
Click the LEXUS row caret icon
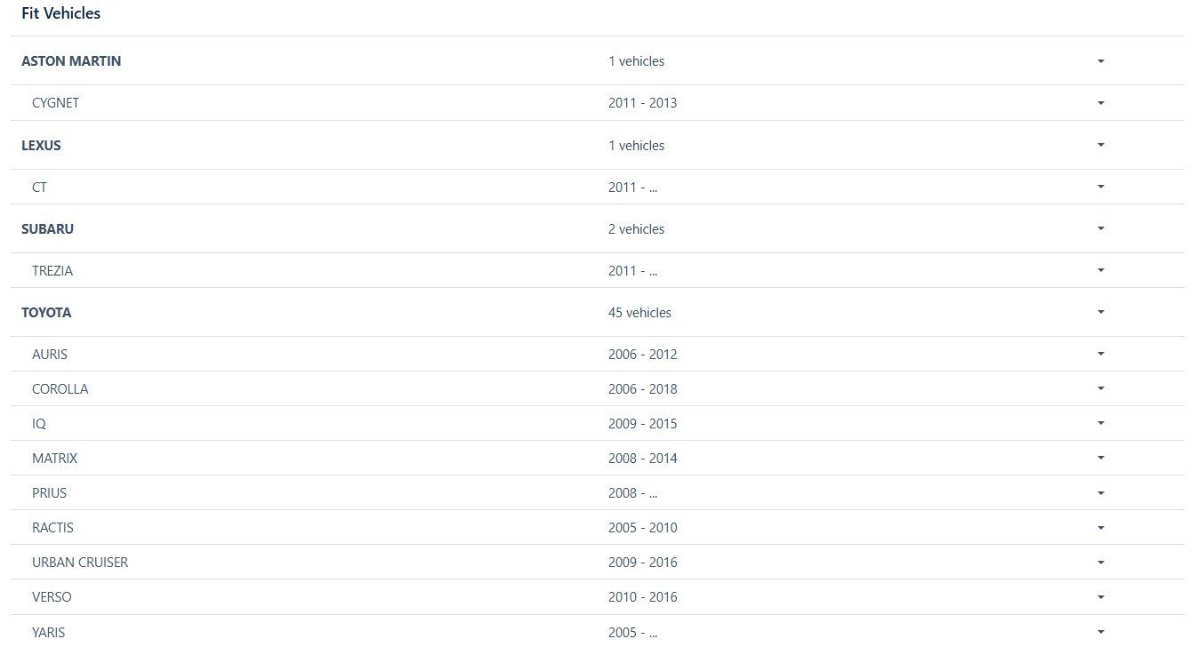(1100, 145)
